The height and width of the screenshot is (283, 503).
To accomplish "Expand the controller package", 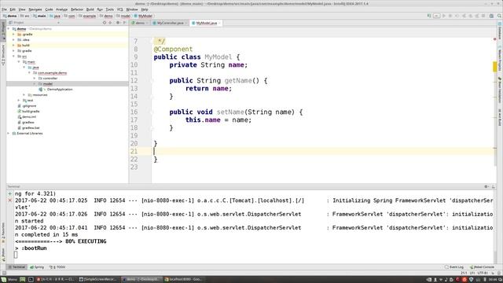I will tap(35, 79).
